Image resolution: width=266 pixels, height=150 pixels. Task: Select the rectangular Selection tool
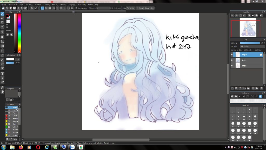point(2,51)
